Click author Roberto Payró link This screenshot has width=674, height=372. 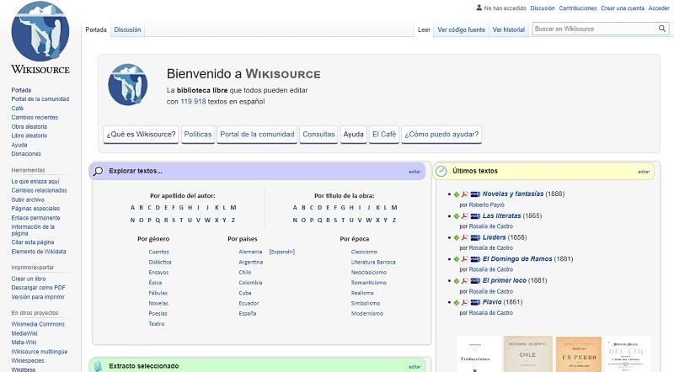pyautogui.click(x=486, y=205)
